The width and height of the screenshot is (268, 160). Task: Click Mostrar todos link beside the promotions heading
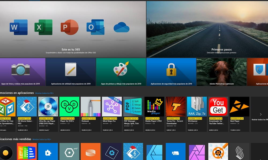[x=45, y=93]
